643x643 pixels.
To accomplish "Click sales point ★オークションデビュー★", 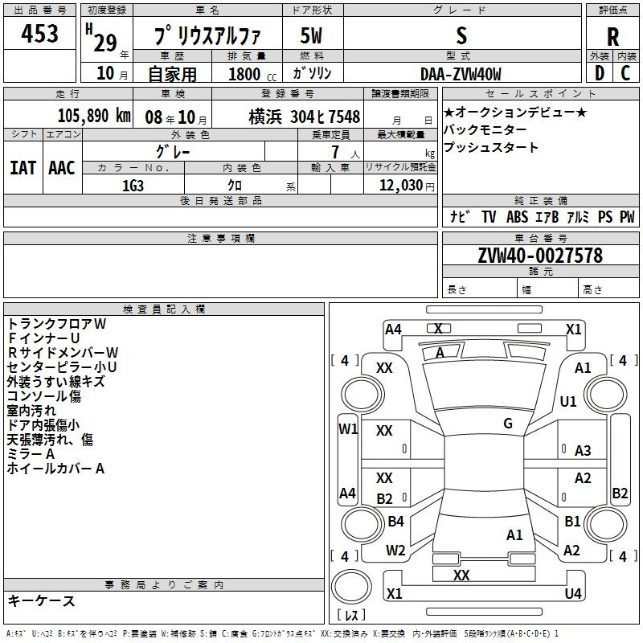I will tap(515, 112).
